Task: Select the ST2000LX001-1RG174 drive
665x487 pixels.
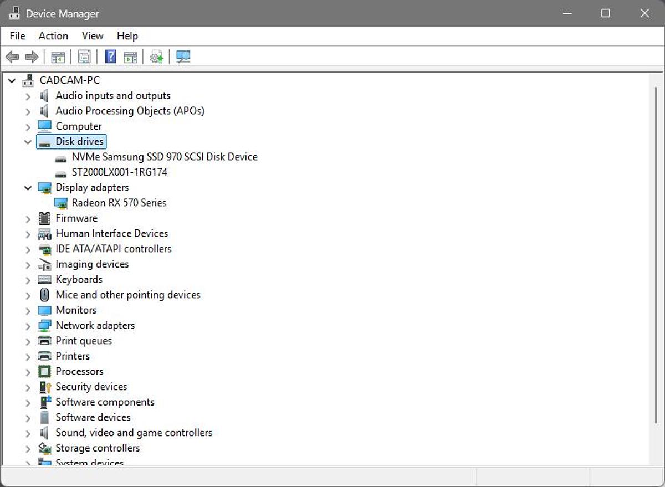Action: (119, 172)
